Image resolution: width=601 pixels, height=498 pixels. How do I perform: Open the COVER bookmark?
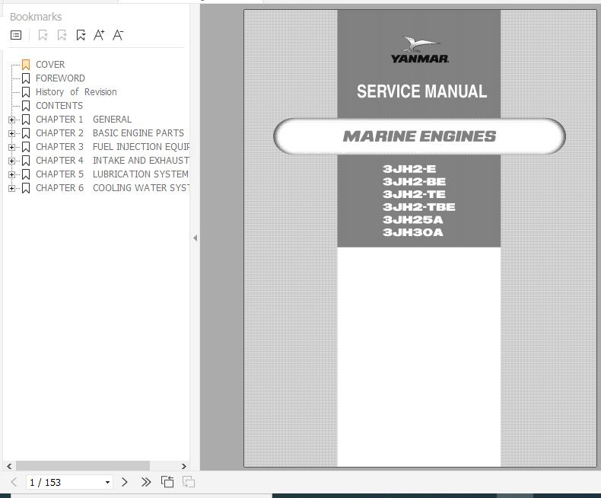click(x=50, y=65)
